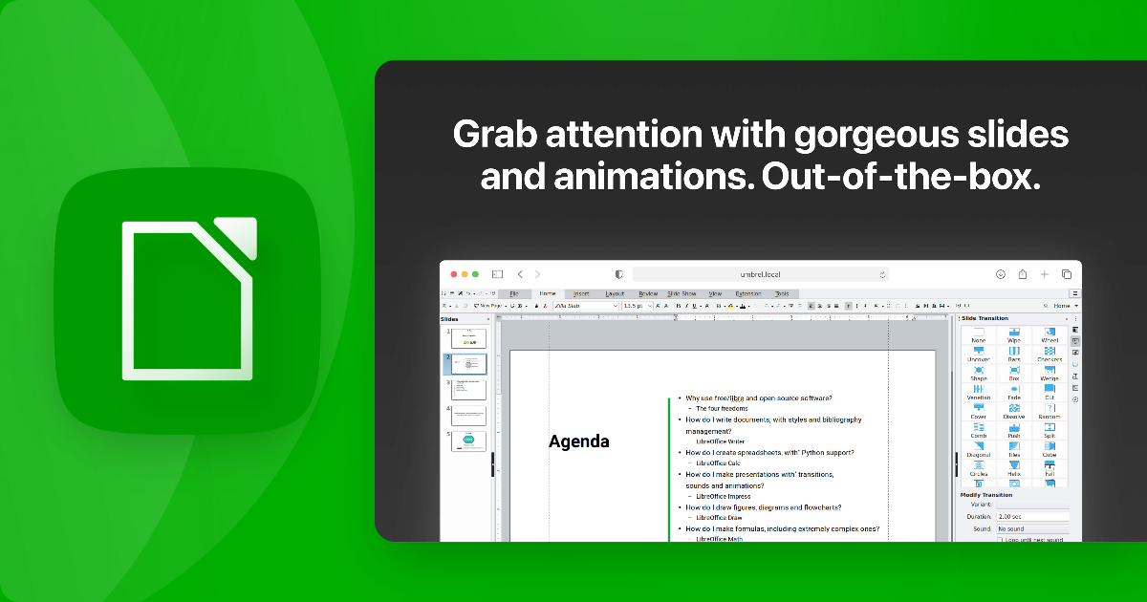This screenshot has width=1147, height=602.
Task: Open the highlight color picker
Action: pyautogui.click(x=731, y=306)
